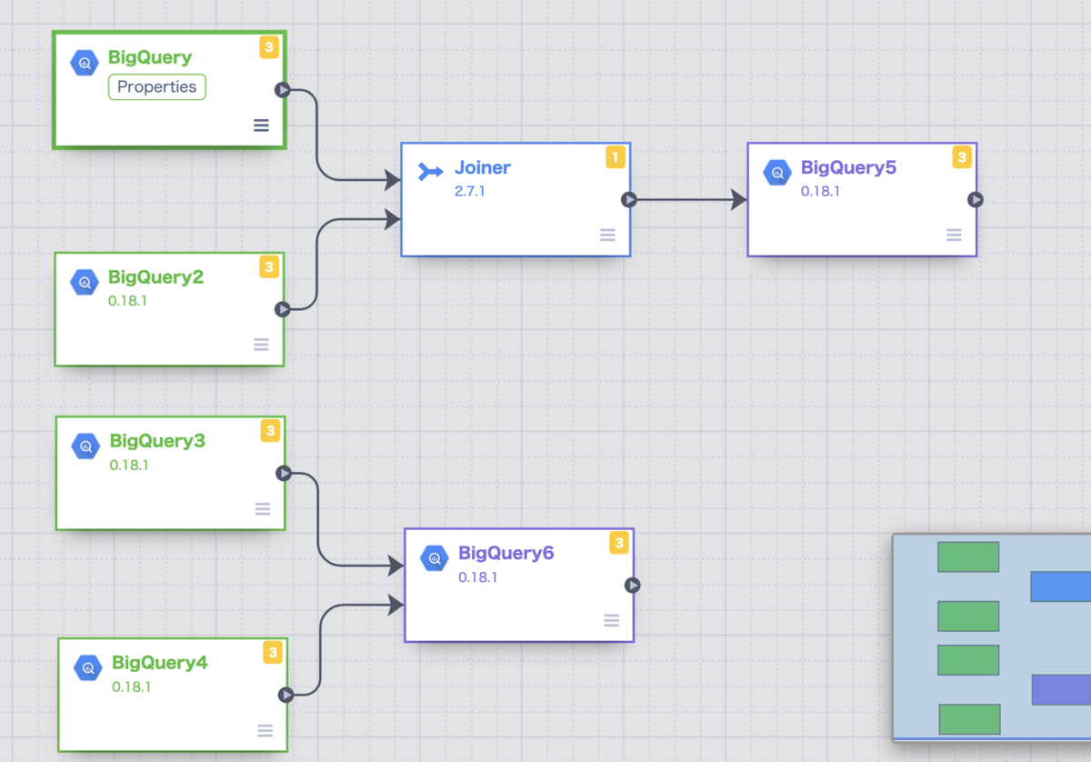
Task: Click the topmost green block in the minimap
Action: point(968,556)
